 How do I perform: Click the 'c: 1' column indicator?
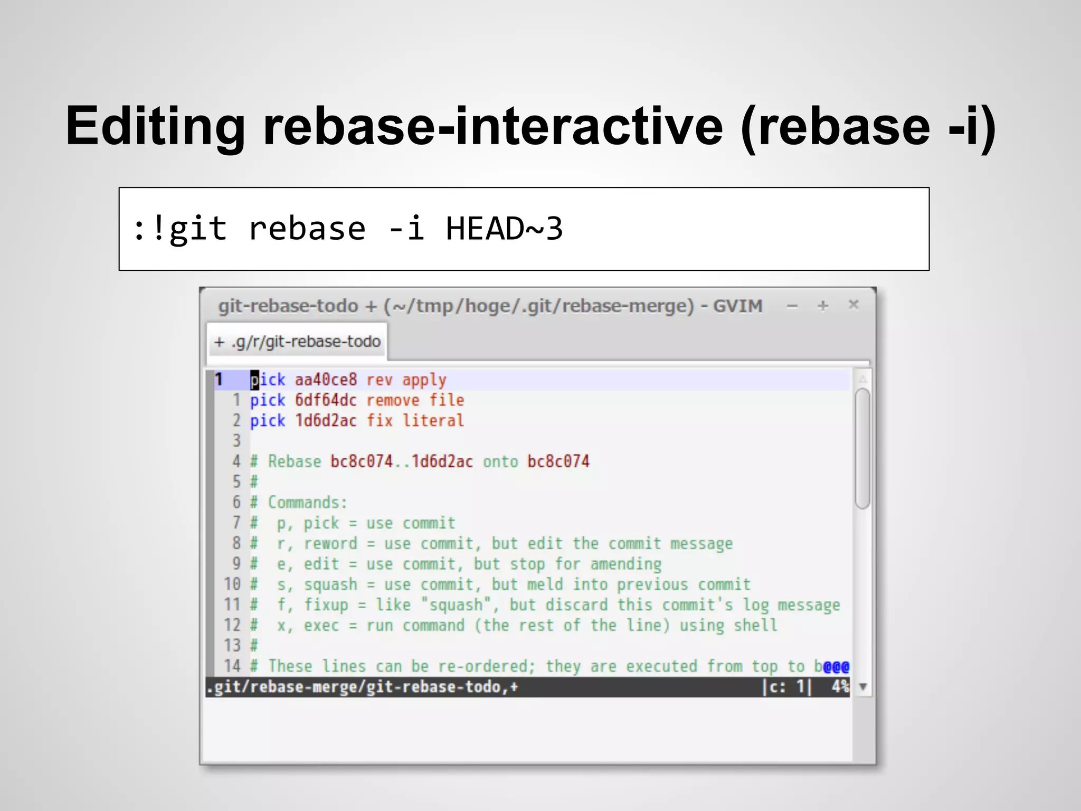tap(787, 687)
